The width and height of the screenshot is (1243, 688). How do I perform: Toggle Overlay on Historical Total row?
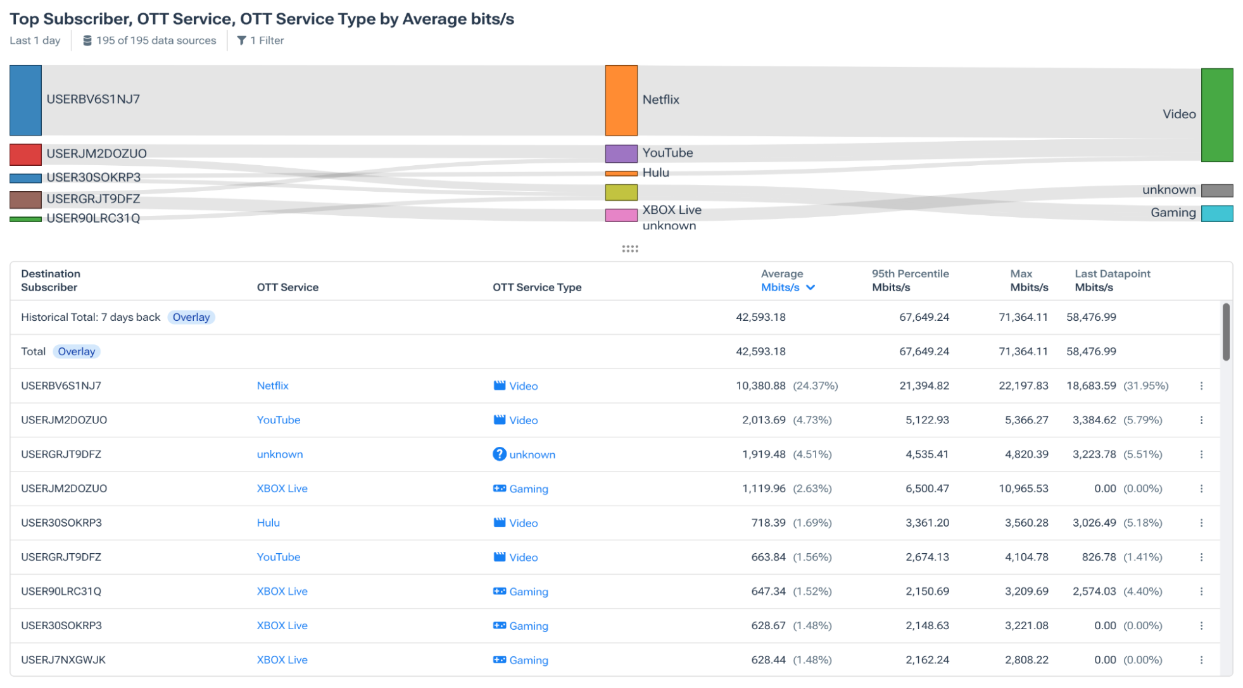tap(191, 317)
